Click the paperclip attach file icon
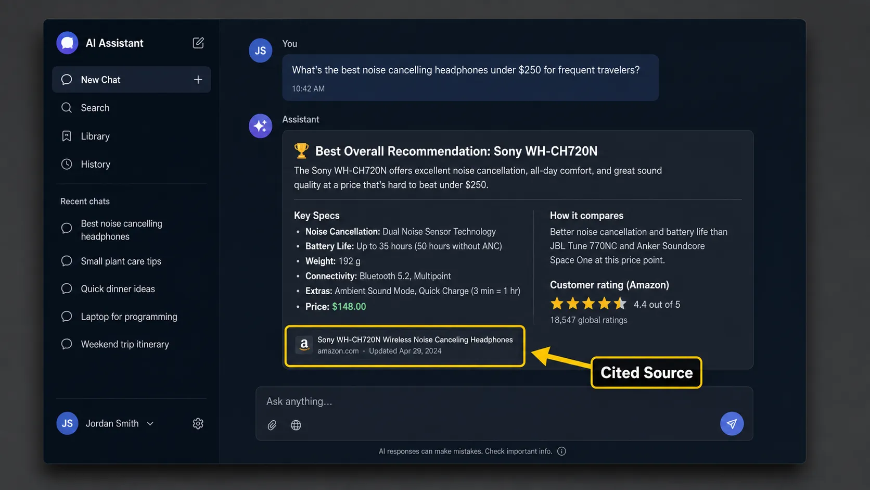This screenshot has height=490, width=870. coord(272,425)
